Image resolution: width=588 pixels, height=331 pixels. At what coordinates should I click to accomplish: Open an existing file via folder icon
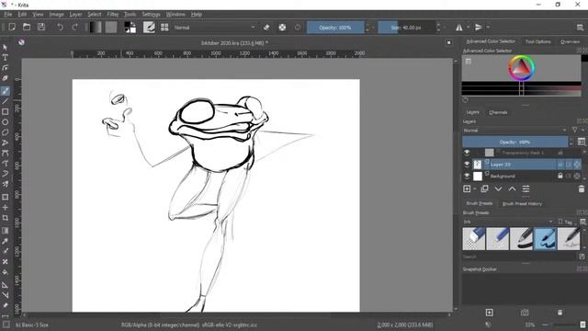(27, 27)
